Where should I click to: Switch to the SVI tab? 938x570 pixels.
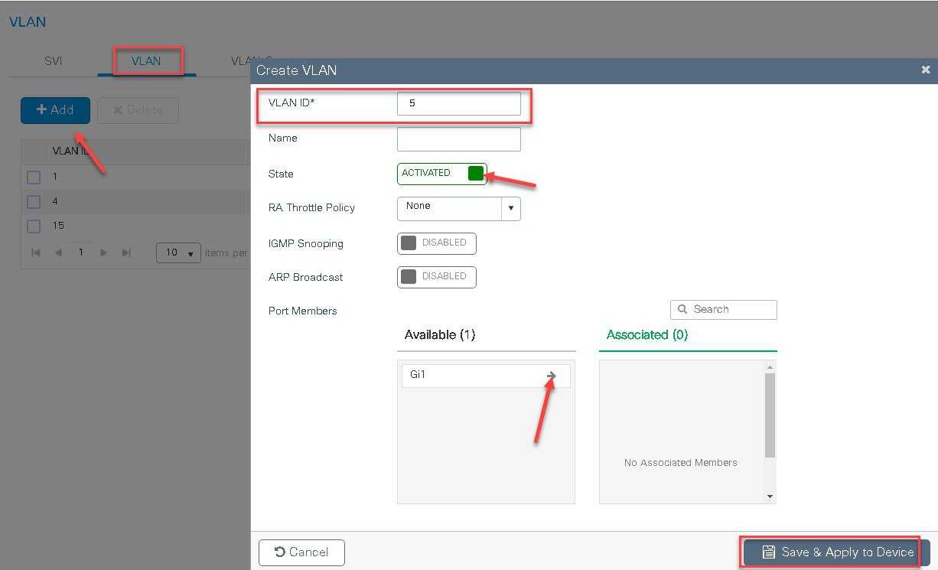tap(54, 61)
